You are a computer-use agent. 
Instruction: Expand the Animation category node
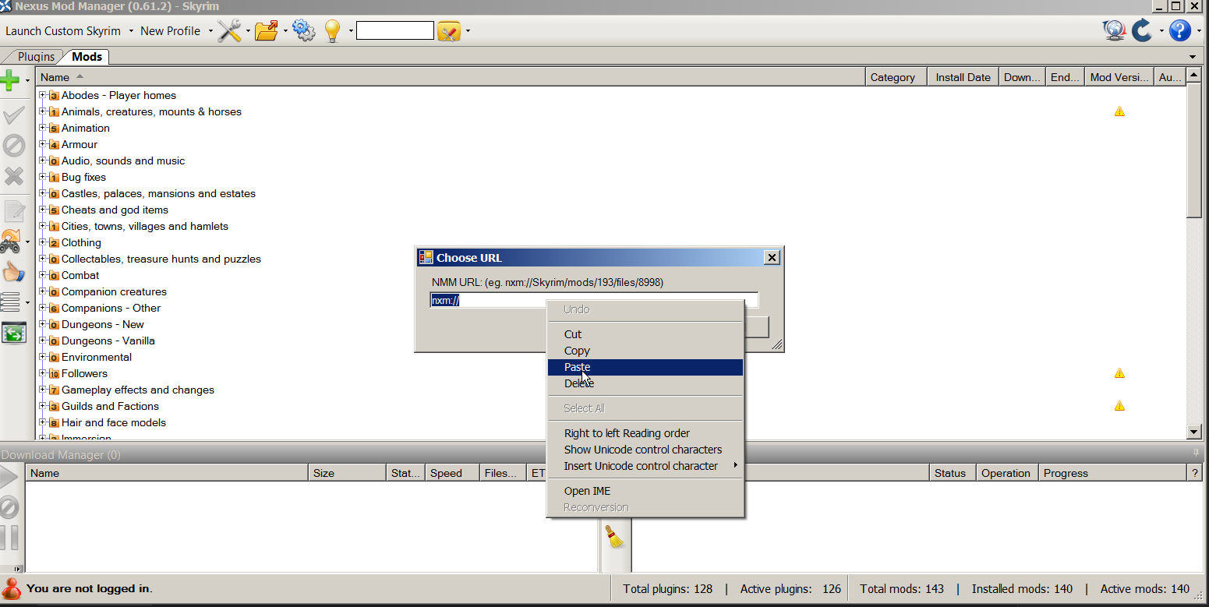click(43, 128)
